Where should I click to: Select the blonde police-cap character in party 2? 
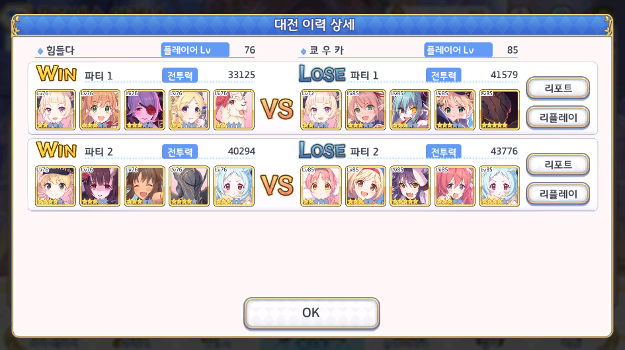[x=55, y=186]
